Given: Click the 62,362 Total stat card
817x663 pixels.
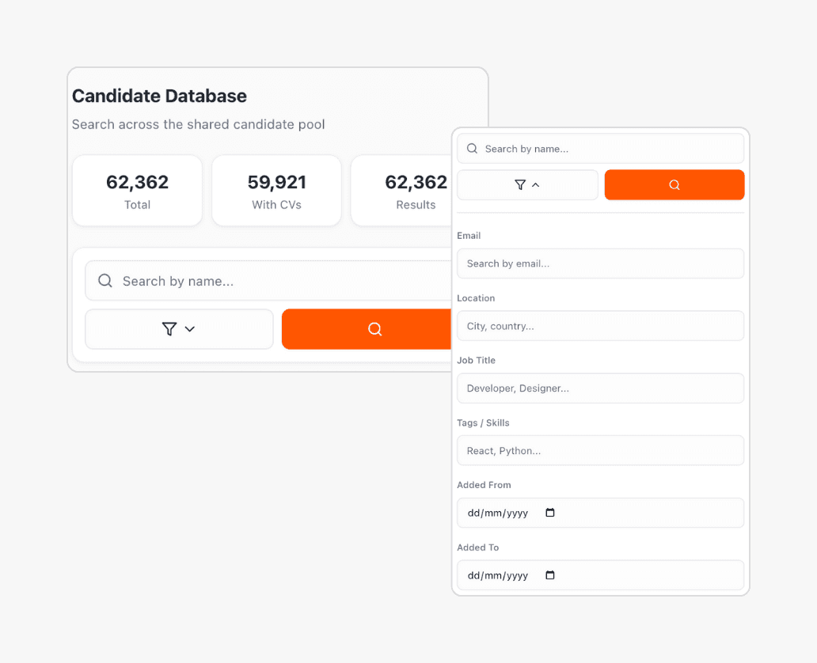Looking at the screenshot, I should (x=137, y=191).
